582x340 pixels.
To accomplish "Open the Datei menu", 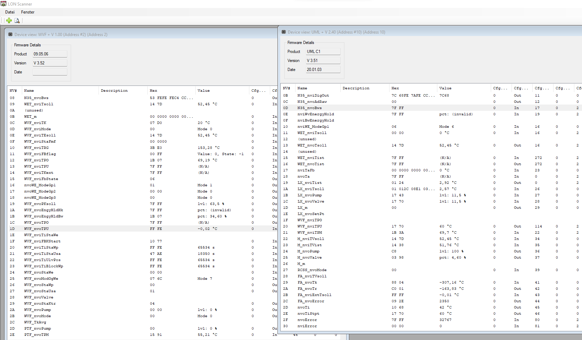I will [10, 12].
